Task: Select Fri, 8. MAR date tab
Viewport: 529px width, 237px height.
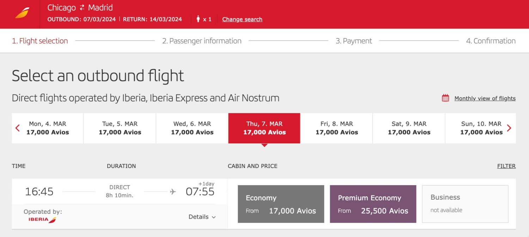Action: click(x=336, y=128)
